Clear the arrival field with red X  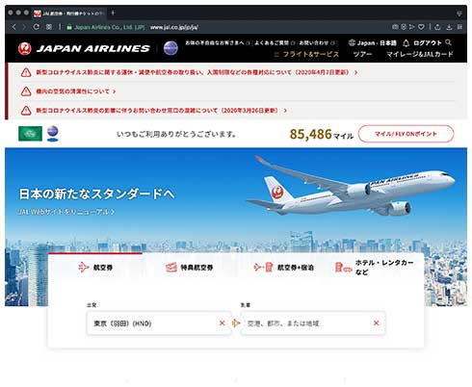coord(377,323)
